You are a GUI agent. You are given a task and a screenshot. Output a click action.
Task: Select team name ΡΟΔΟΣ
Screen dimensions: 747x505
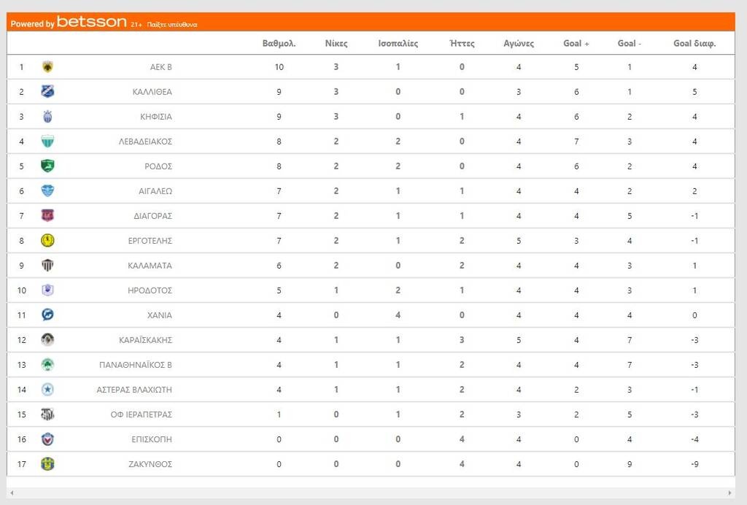click(x=158, y=166)
